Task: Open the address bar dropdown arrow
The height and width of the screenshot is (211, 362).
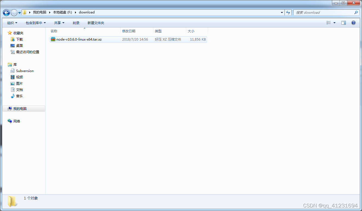Action: pyautogui.click(x=282, y=12)
